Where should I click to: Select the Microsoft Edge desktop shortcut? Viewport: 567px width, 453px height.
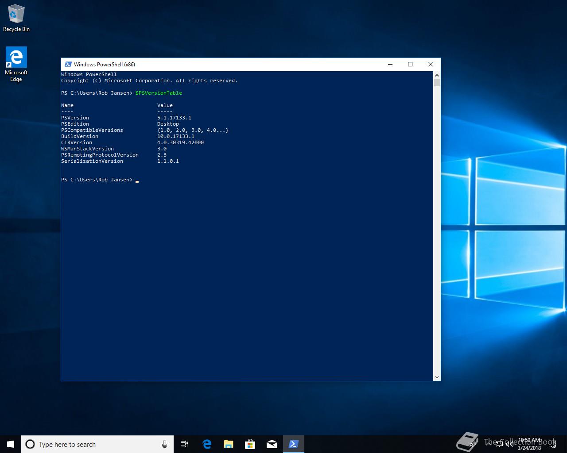pyautogui.click(x=16, y=65)
